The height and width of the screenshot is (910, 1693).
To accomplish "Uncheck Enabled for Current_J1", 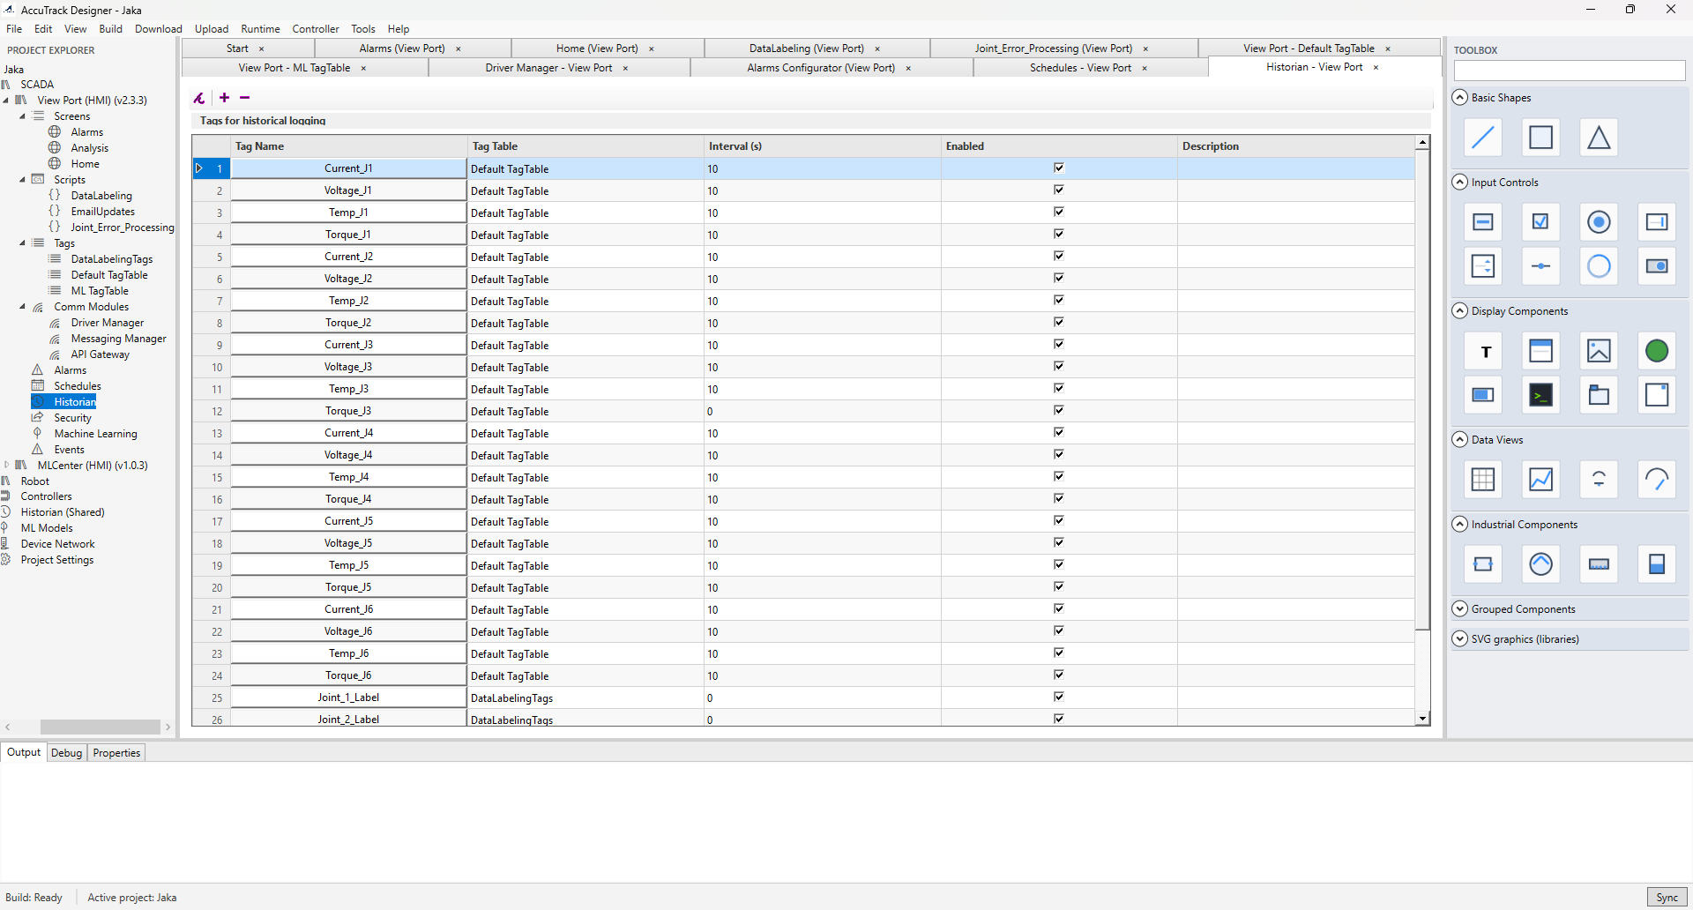I will [1059, 168].
